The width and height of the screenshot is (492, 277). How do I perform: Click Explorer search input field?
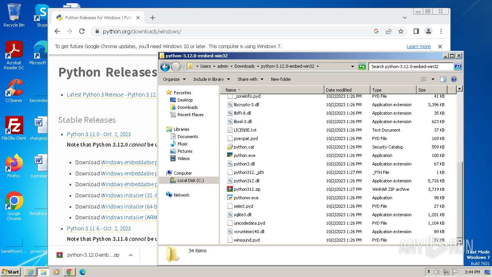(411, 67)
